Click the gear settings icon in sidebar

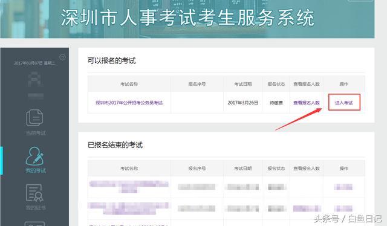pyautogui.click(x=63, y=57)
